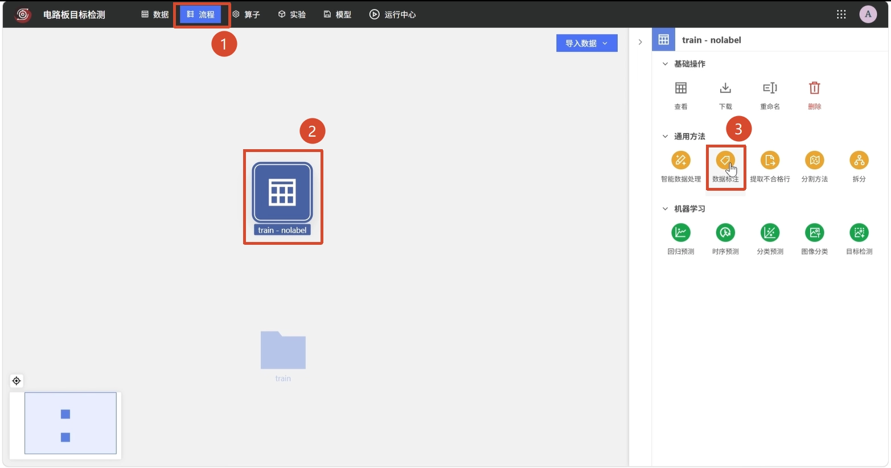
Task: Click the train - nolabel panel title
Action: coord(712,40)
